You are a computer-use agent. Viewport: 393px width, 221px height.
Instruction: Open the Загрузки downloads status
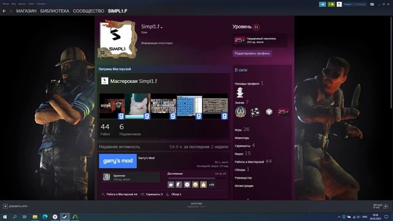tap(196, 205)
